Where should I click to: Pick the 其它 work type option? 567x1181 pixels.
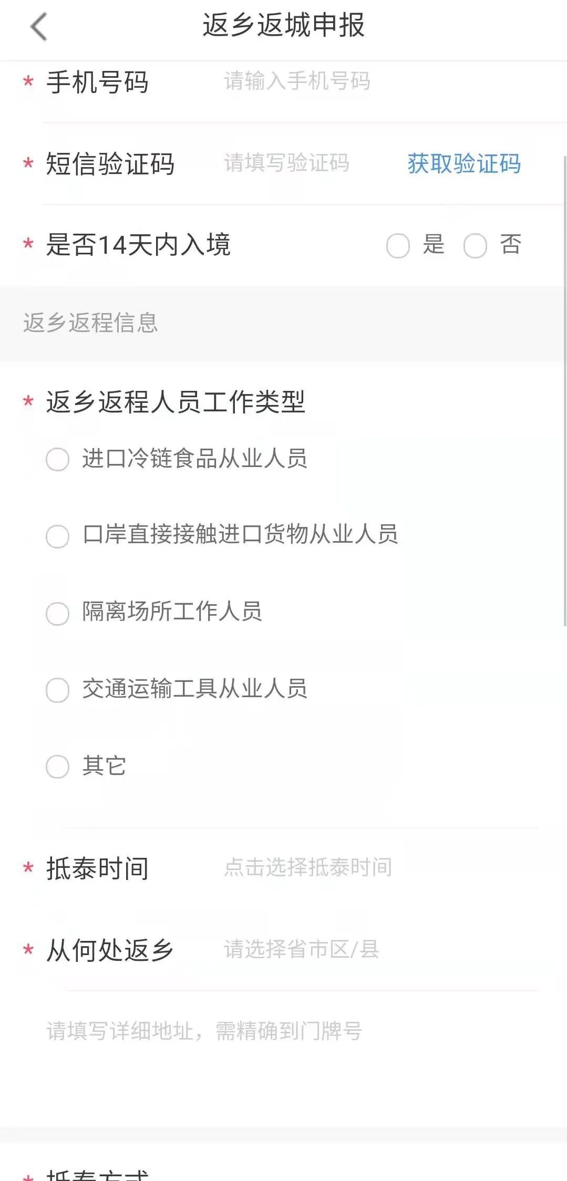[58, 766]
